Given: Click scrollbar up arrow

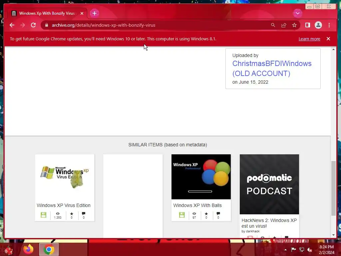Looking at the screenshot, I should point(333,50).
